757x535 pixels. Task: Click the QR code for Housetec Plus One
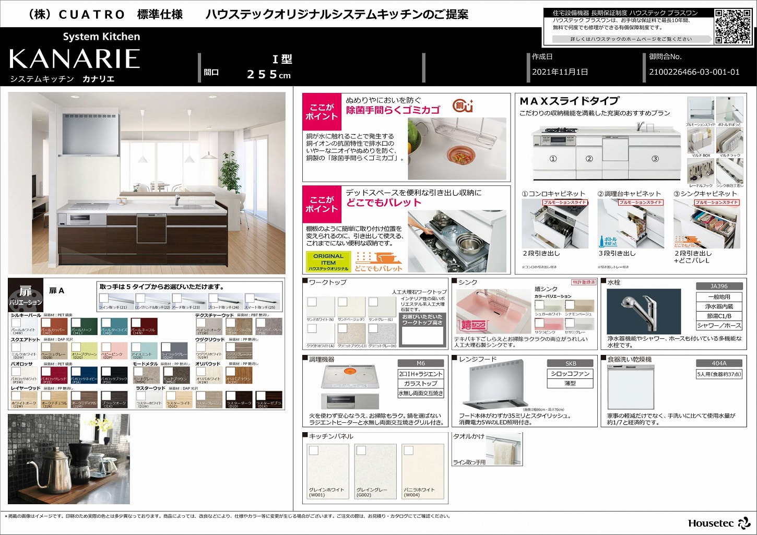click(734, 26)
